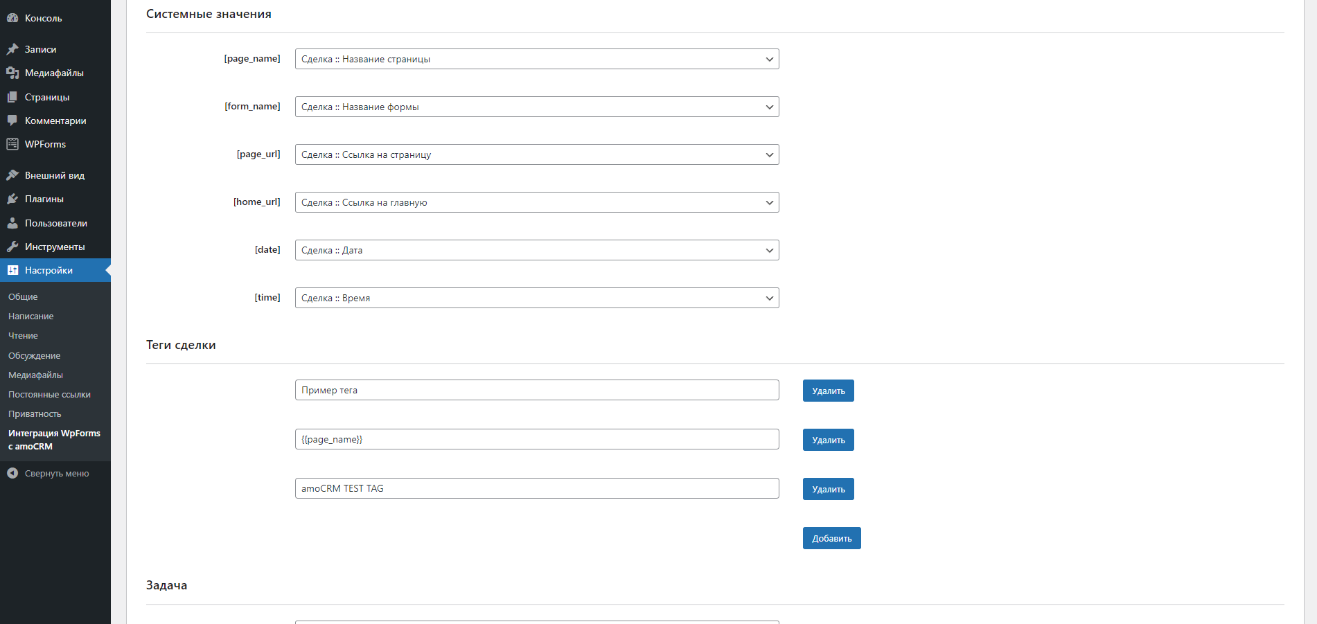Screen dimensions: 1317x624
Task: Expand the [time] field dropdown
Action: 537,298
